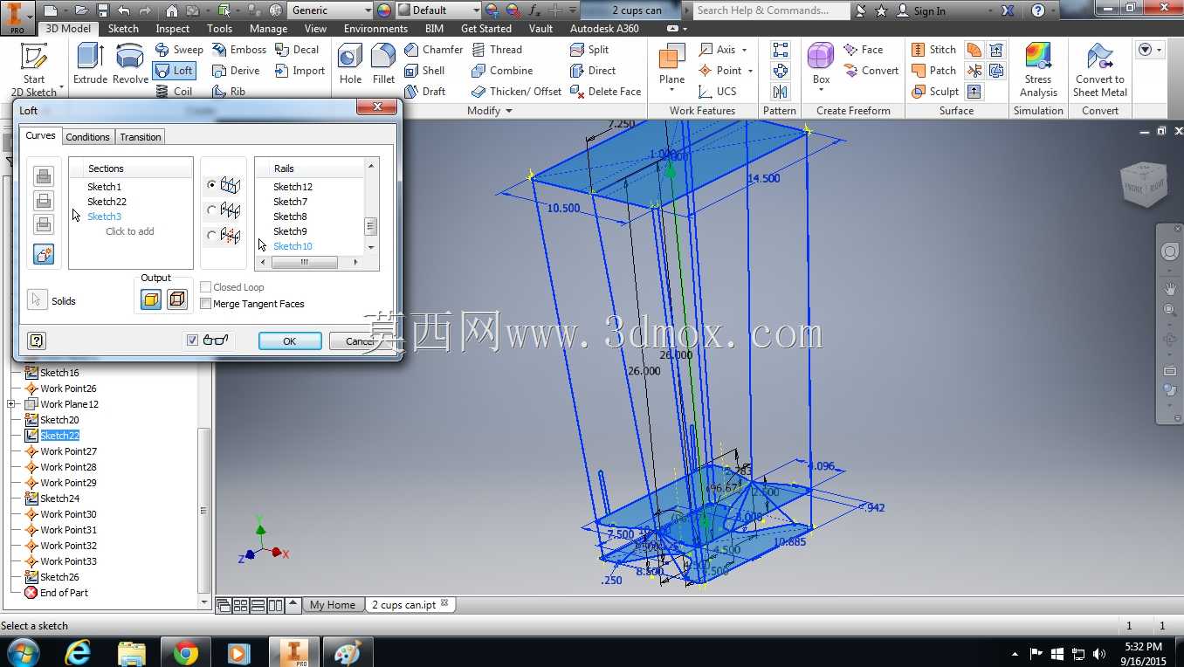The width and height of the screenshot is (1184, 667).
Task: Open the Axis dropdown arrow
Action: (744, 50)
